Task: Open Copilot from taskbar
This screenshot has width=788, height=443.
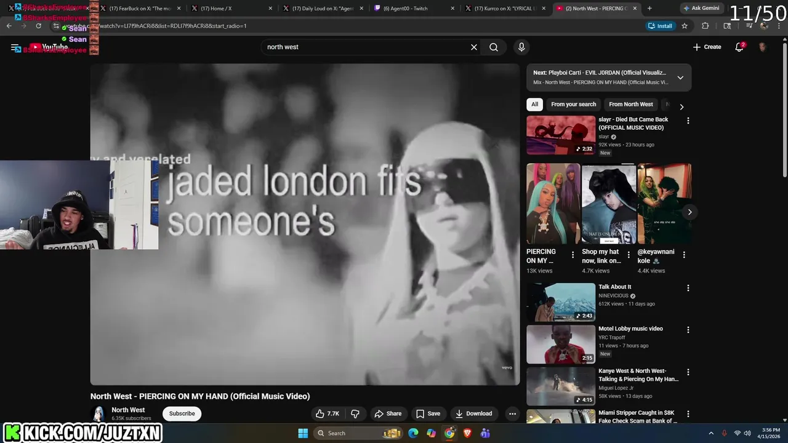Action: pyautogui.click(x=431, y=433)
